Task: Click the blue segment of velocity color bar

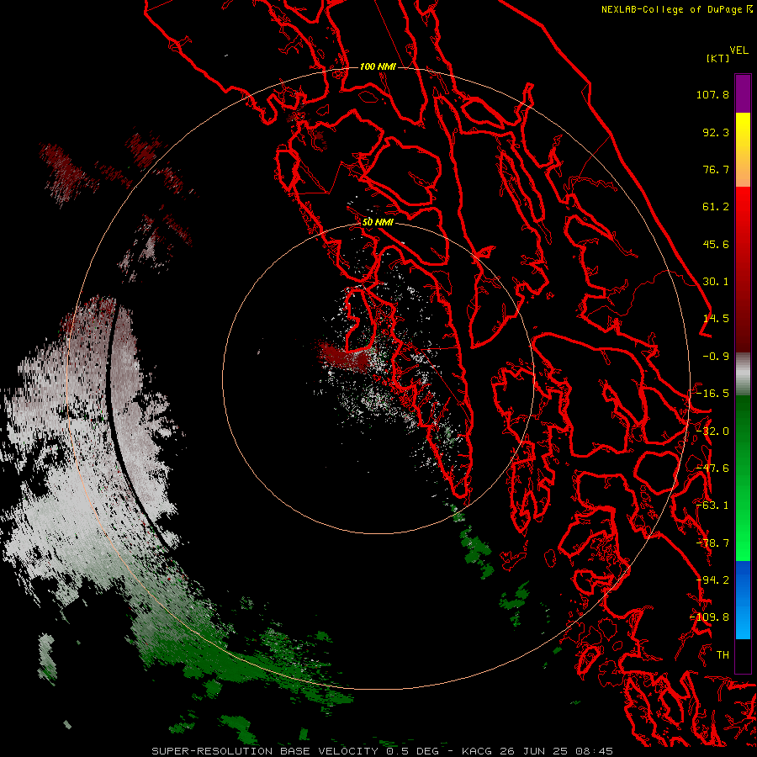Action: click(x=743, y=600)
